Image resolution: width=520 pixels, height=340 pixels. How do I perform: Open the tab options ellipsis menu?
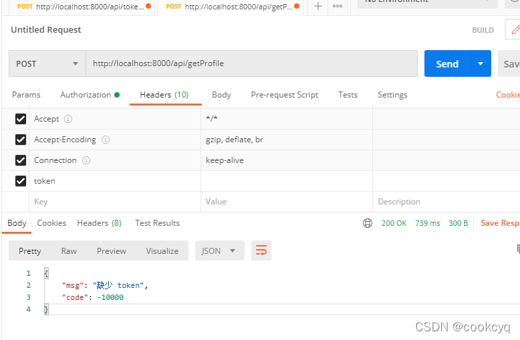click(x=338, y=6)
